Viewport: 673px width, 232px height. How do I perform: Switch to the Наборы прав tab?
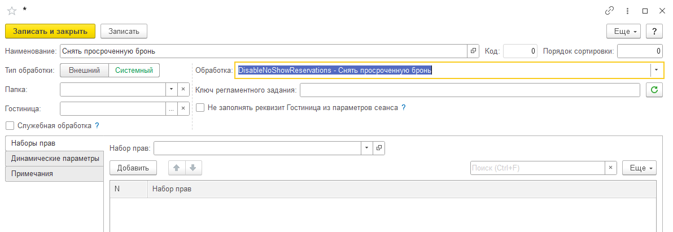(55, 143)
